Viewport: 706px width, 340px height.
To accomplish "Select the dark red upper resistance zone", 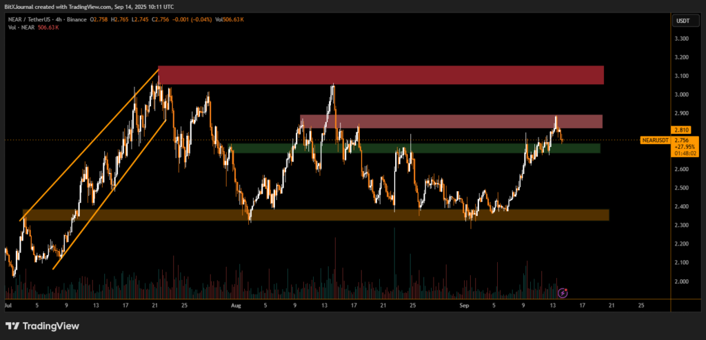I will [x=381, y=75].
